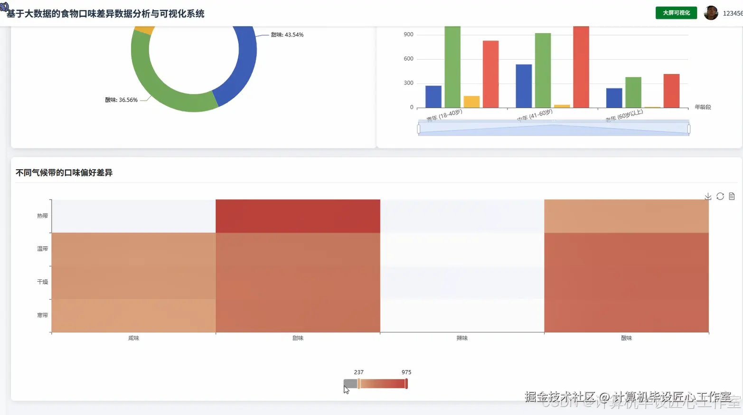This screenshot has height=415, width=743.
Task: Click the 300 y-axis tick label
Action: click(409, 83)
